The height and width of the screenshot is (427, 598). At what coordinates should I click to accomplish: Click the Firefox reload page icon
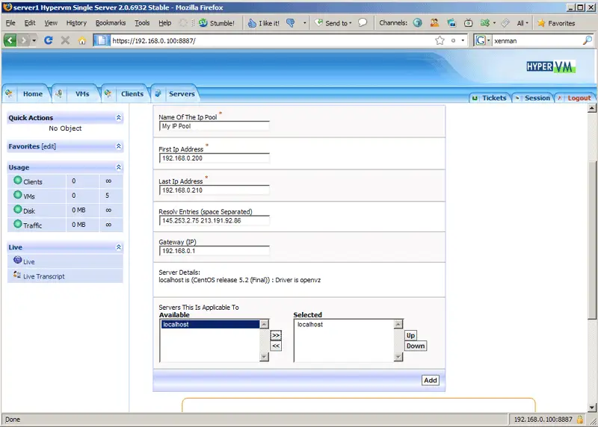tap(49, 40)
